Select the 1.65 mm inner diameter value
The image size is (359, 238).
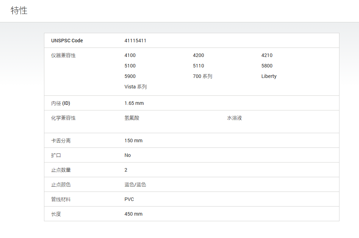tap(134, 103)
